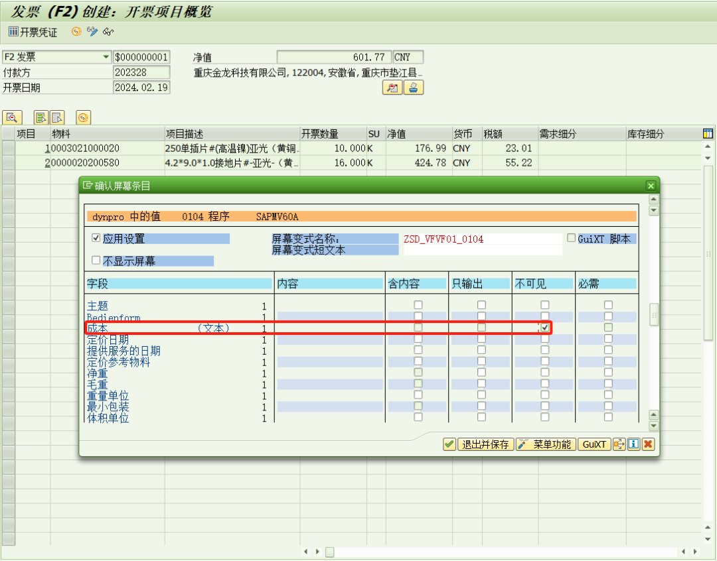717x561 pixels.
Task: Click the empty 屏幕变式短文本 input field
Action: [x=482, y=250]
